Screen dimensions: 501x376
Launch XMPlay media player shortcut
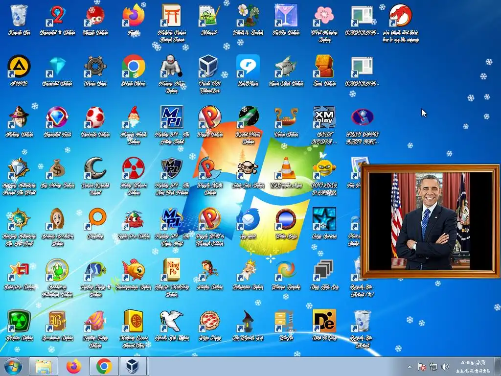(324, 117)
